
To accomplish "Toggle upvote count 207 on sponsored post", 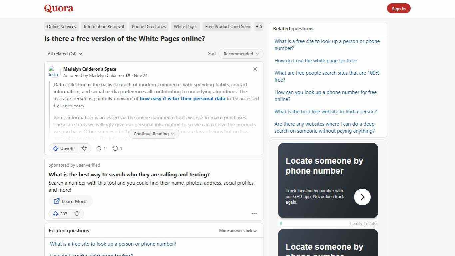I will click(x=60, y=214).
